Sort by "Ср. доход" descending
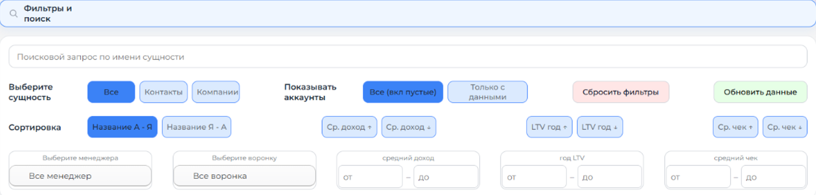 pyautogui.click(x=409, y=127)
